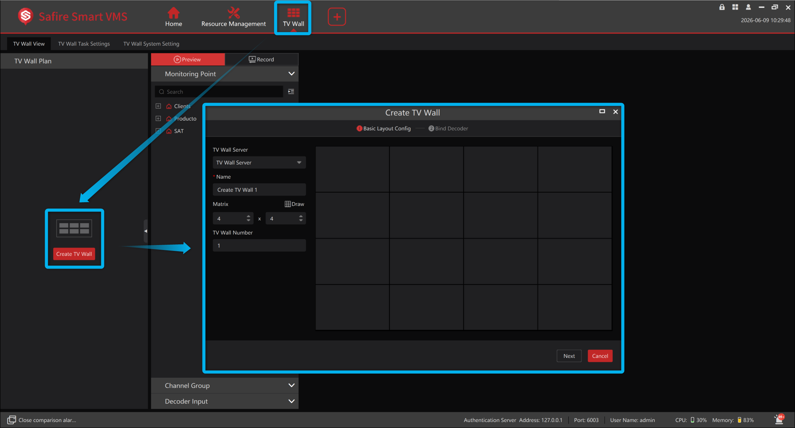
Task: Click the SAT site home icon
Action: pyautogui.click(x=169, y=131)
